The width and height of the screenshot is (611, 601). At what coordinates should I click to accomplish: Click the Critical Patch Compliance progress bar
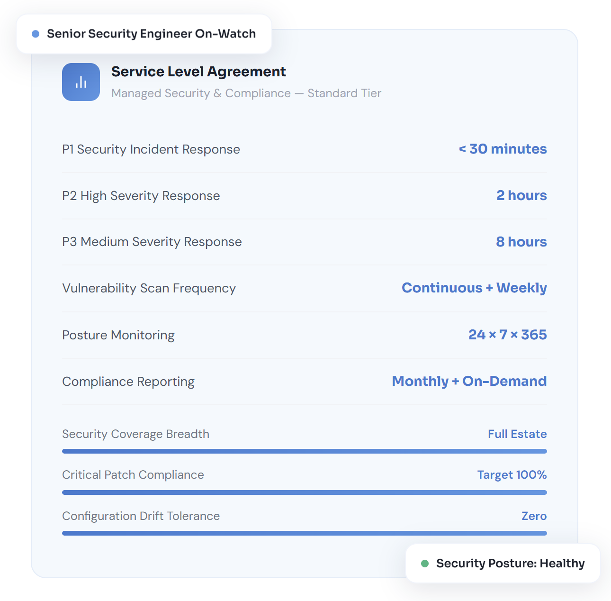click(304, 492)
